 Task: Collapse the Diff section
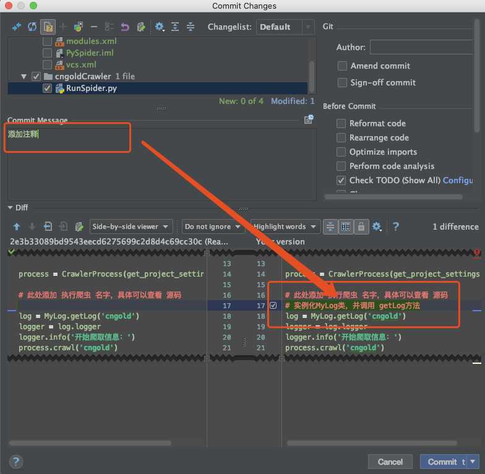(x=10, y=208)
